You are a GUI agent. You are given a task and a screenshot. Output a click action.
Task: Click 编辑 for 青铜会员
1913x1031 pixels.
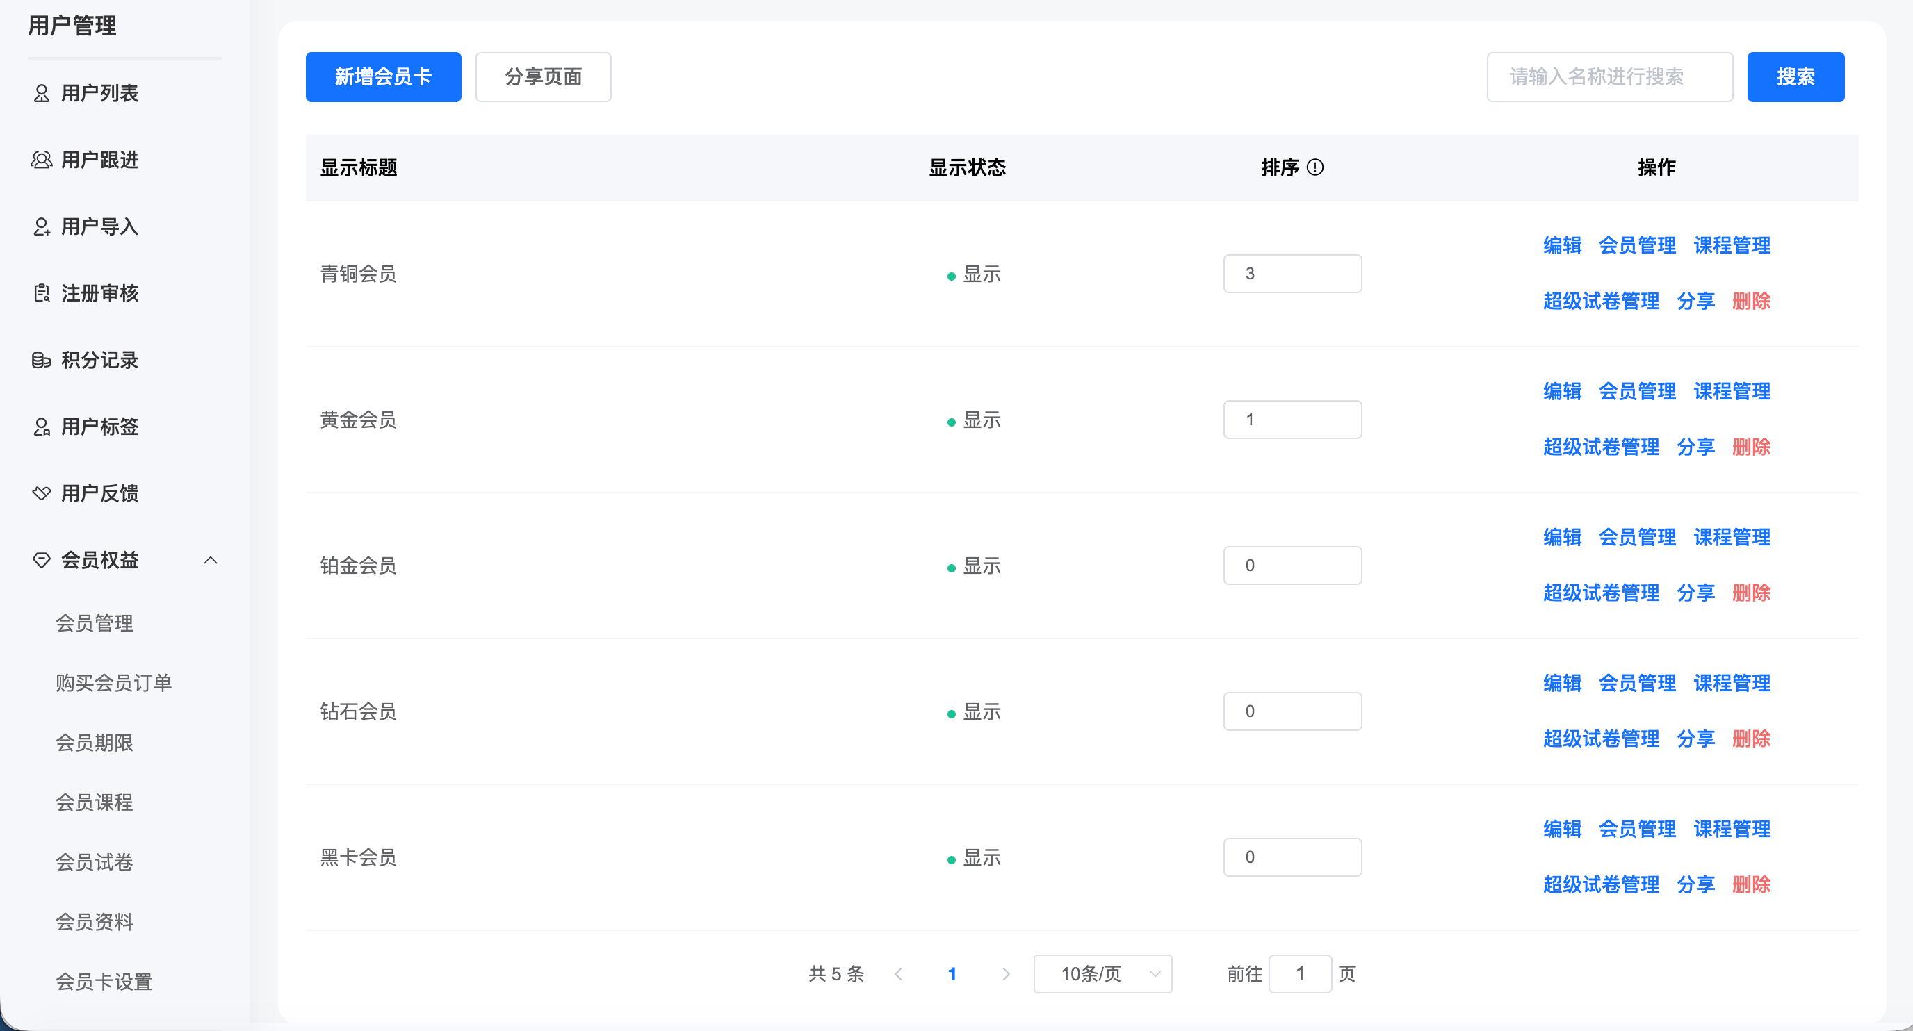click(x=1562, y=246)
